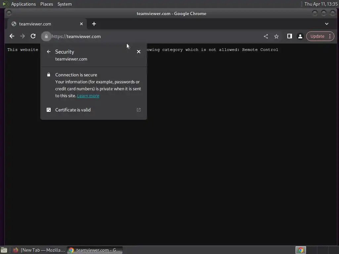This screenshot has height=254, width=339.
Task: Select teamviewer.com Chrome taskbar entry
Action: pos(95,250)
